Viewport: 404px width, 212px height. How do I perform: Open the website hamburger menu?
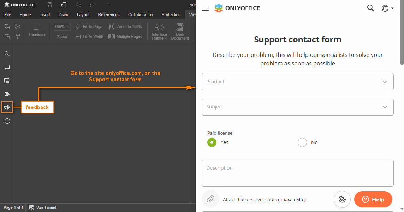pos(205,8)
